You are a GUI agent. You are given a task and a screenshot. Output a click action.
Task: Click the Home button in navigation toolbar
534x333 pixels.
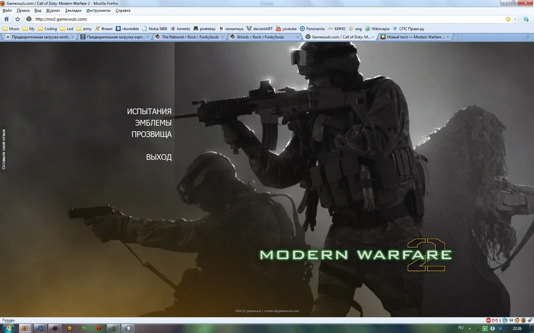(6, 19)
